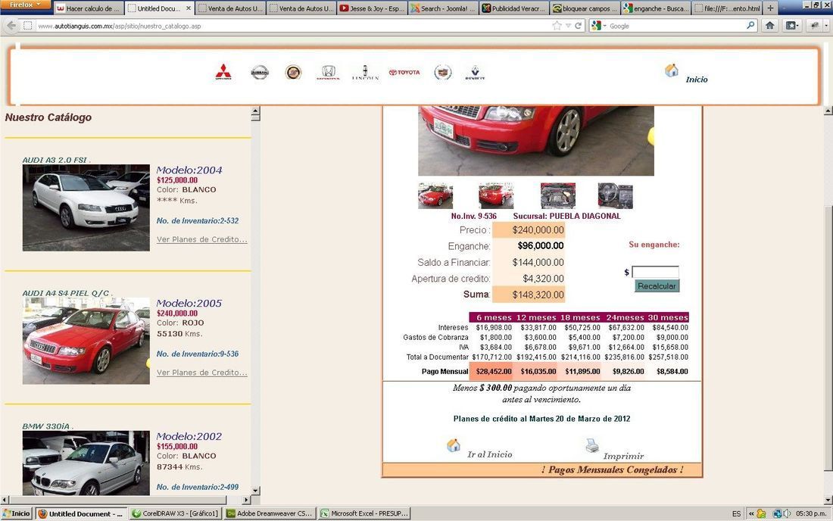833x521 pixels.
Task: Switch to the 'bloquear campos...' tab
Action: tap(585, 8)
